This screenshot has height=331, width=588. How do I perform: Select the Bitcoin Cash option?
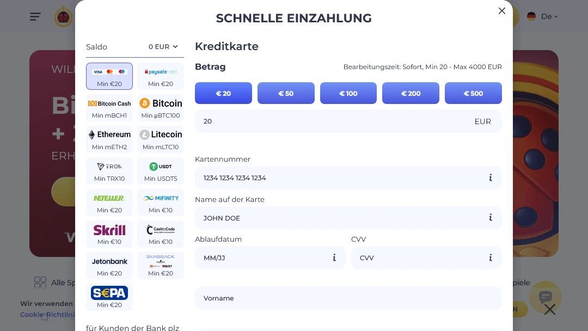tap(109, 108)
